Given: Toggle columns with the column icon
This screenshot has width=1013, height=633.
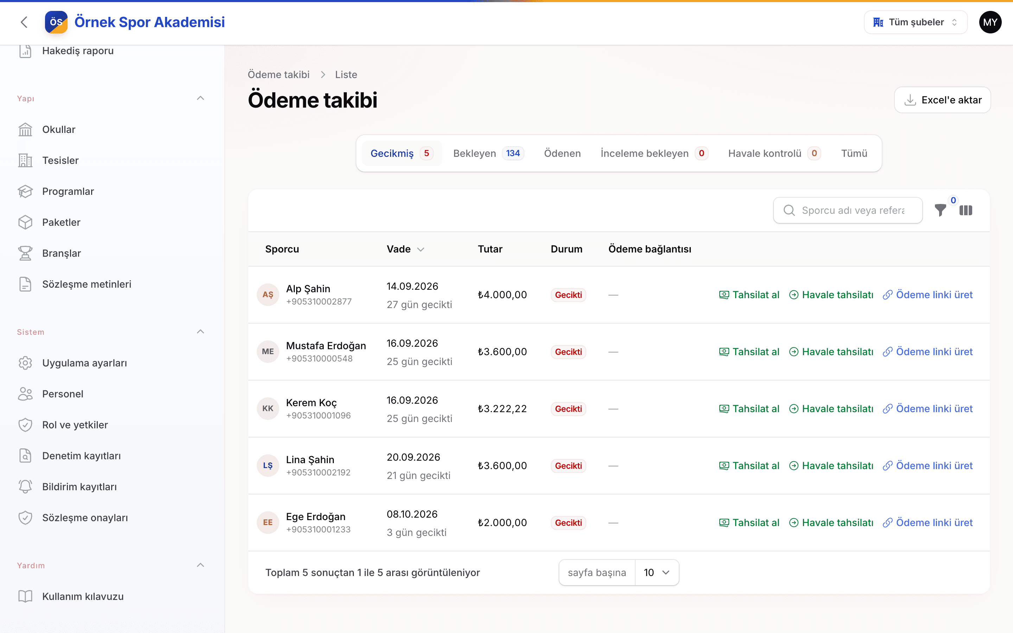Looking at the screenshot, I should pos(966,210).
